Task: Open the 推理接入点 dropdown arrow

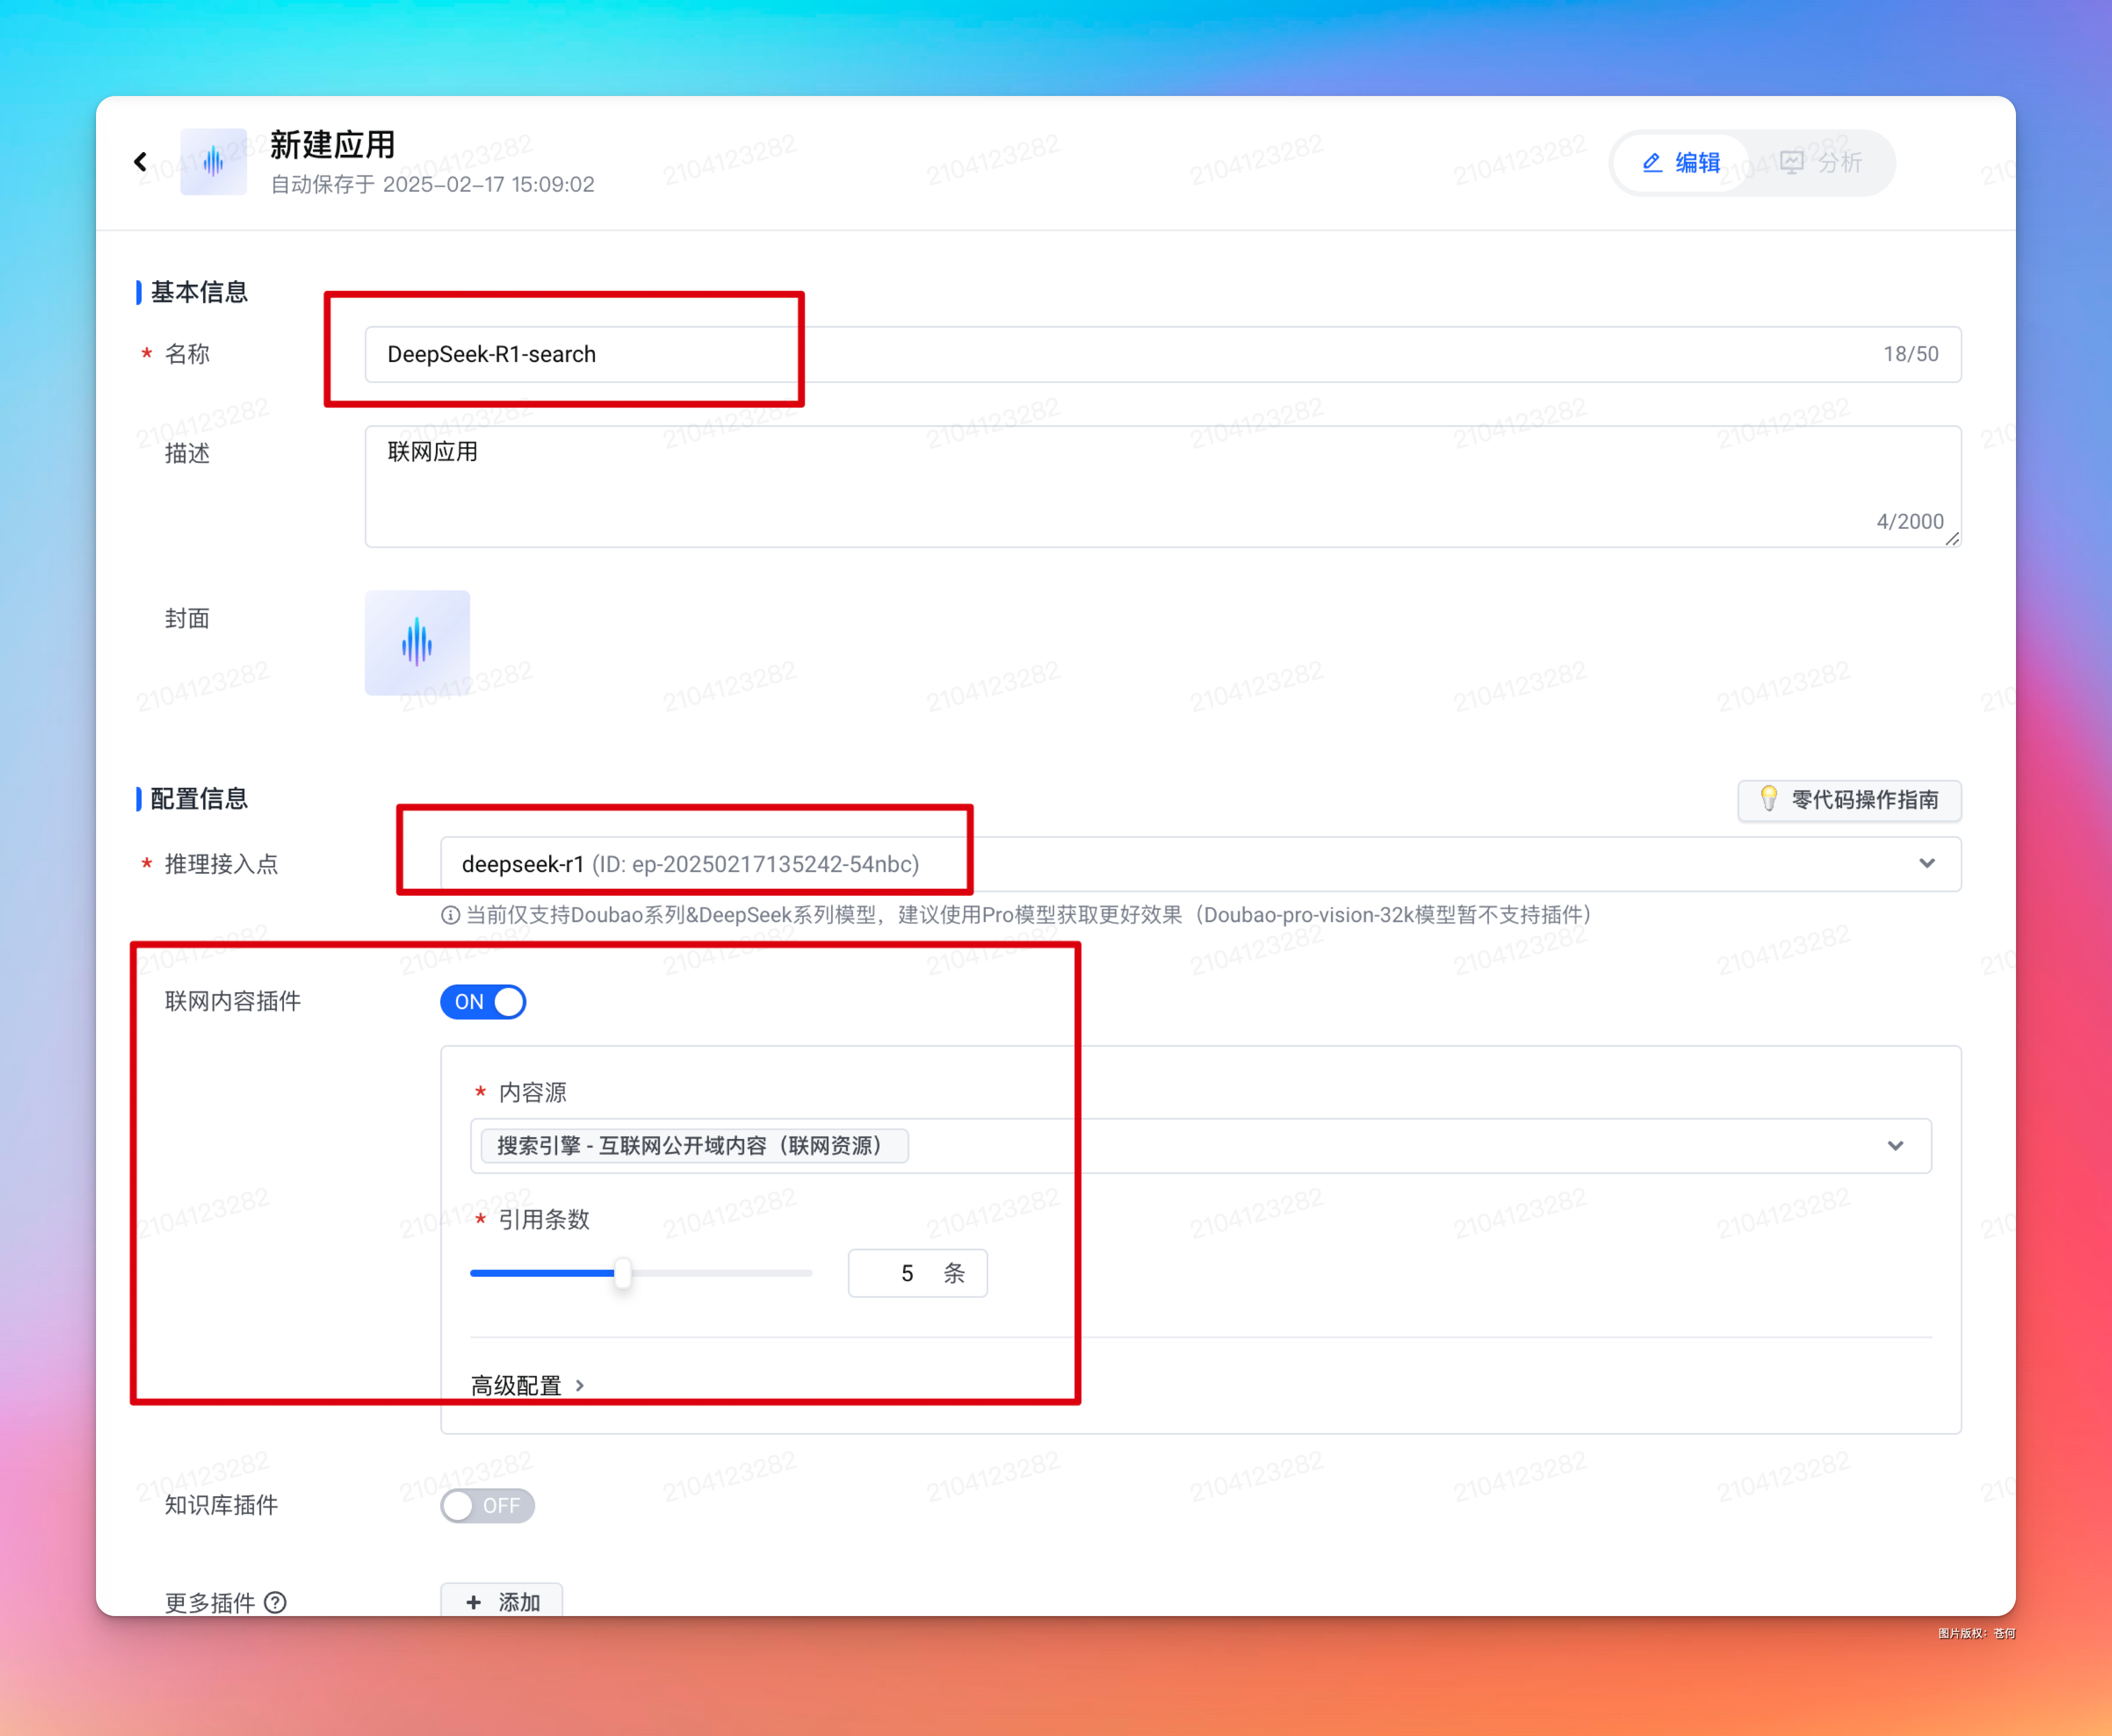Action: pos(1926,863)
